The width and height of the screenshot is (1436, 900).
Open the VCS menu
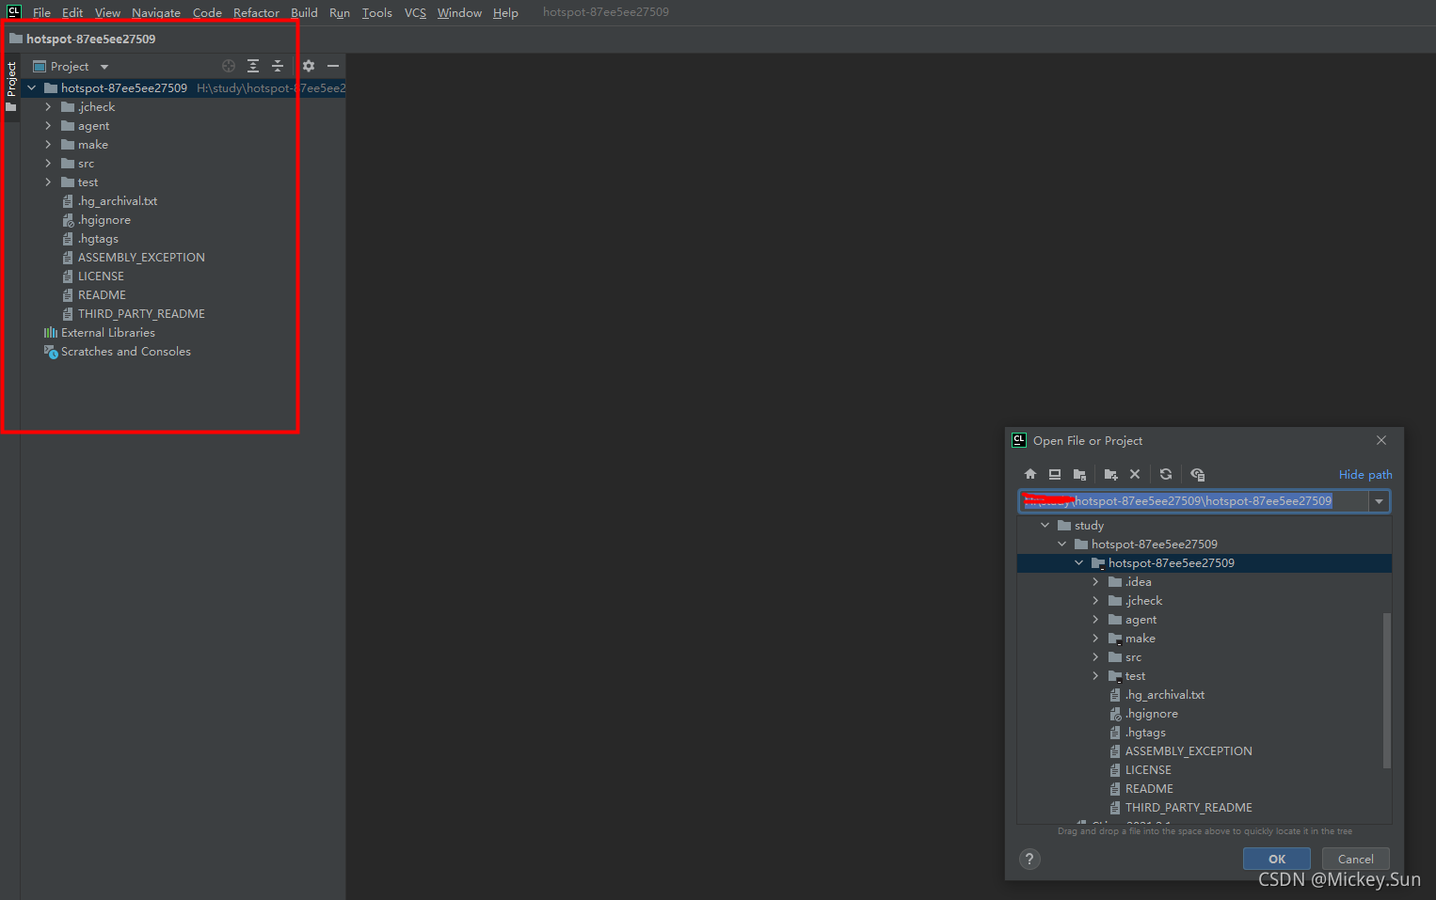(x=415, y=13)
